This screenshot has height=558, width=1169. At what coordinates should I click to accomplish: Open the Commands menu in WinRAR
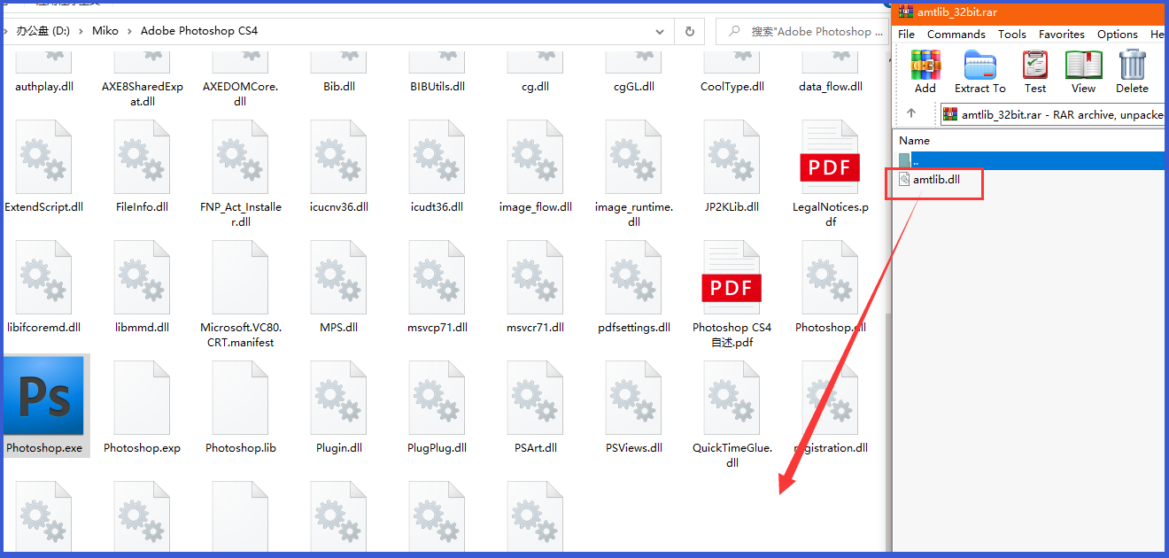(x=956, y=34)
